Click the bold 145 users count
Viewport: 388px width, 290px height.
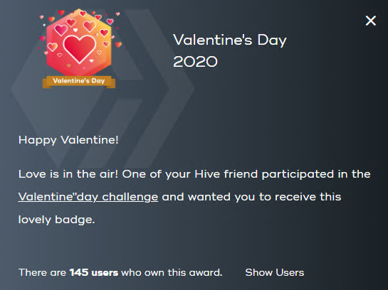click(x=94, y=272)
